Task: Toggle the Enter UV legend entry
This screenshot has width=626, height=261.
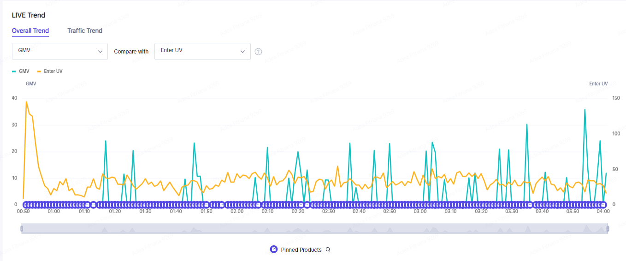Action: tap(50, 71)
